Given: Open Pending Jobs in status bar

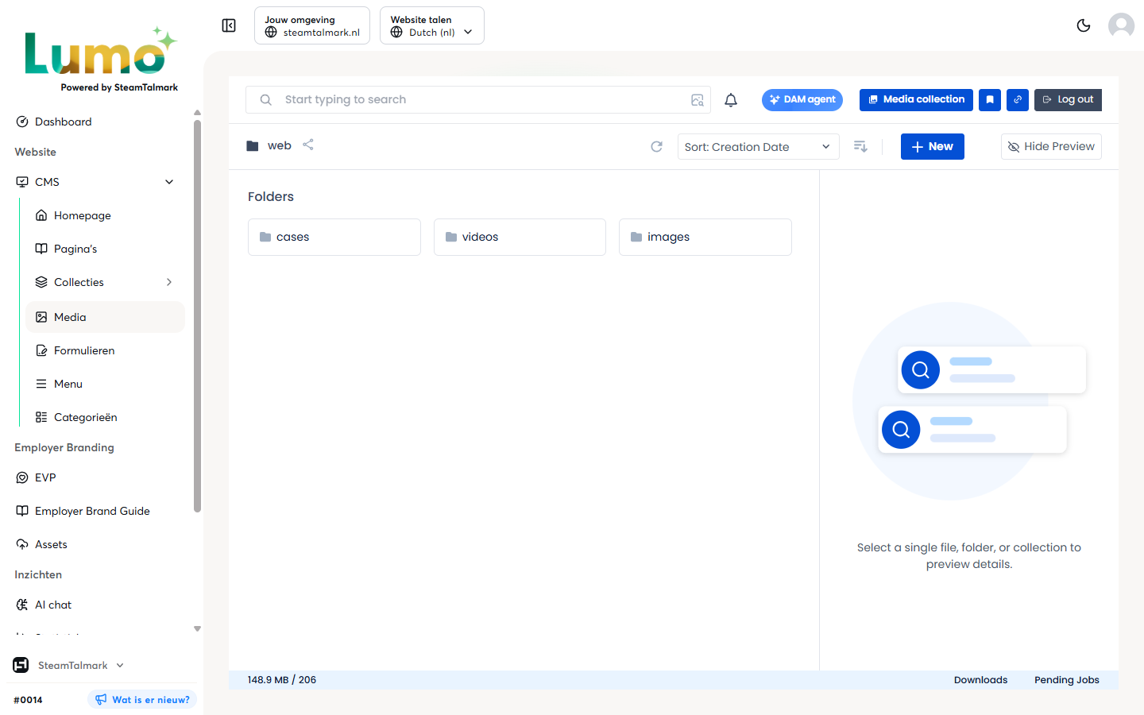Looking at the screenshot, I should pos(1067,680).
